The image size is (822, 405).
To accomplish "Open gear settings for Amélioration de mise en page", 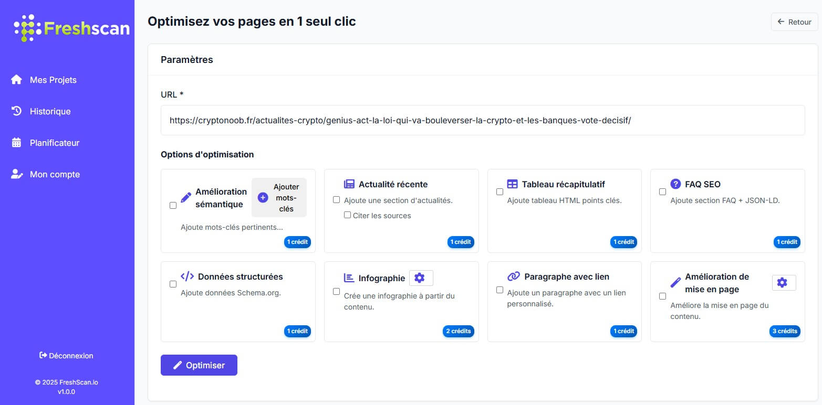I will (783, 283).
